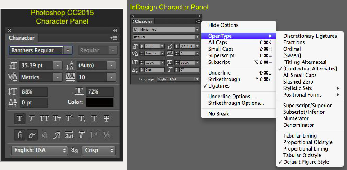Screen dimensions: 347x170
Task: Toggle Faux Italic in Photoshop Character panel
Action: [x=32, y=118]
